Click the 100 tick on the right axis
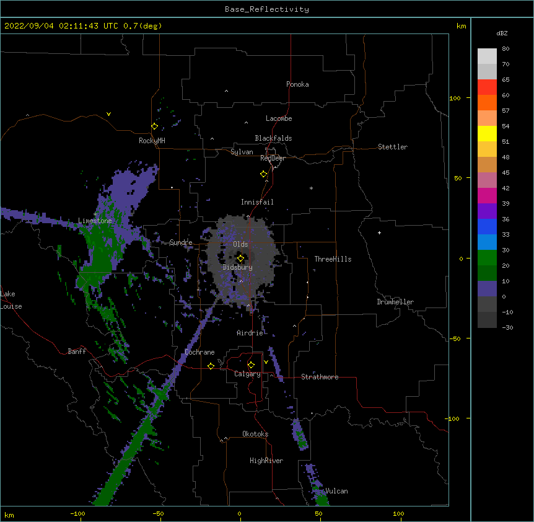 [455, 98]
